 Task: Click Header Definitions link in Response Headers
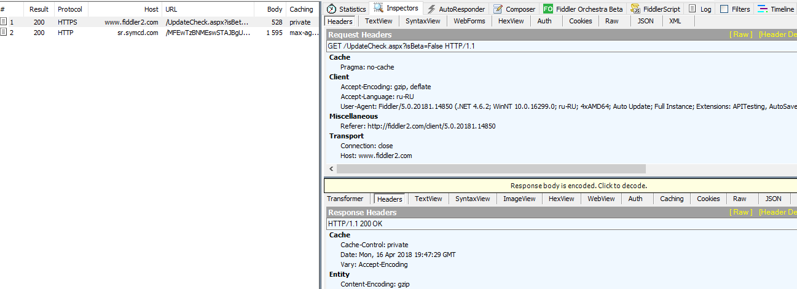pos(777,212)
